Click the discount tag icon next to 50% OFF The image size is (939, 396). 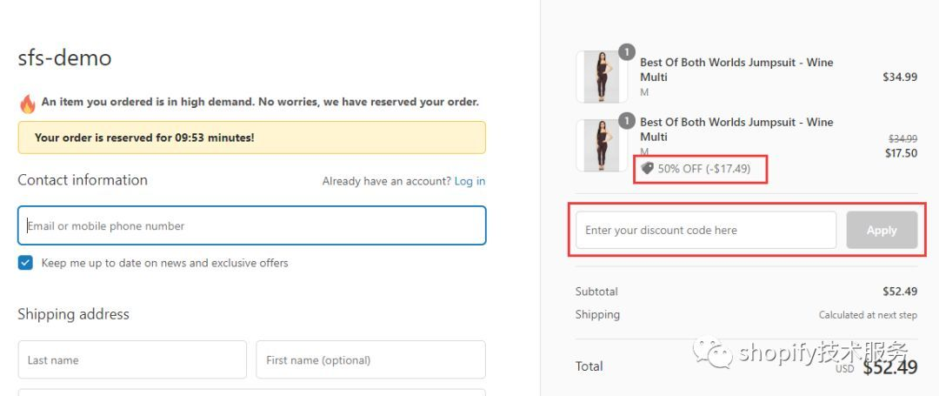(x=647, y=168)
